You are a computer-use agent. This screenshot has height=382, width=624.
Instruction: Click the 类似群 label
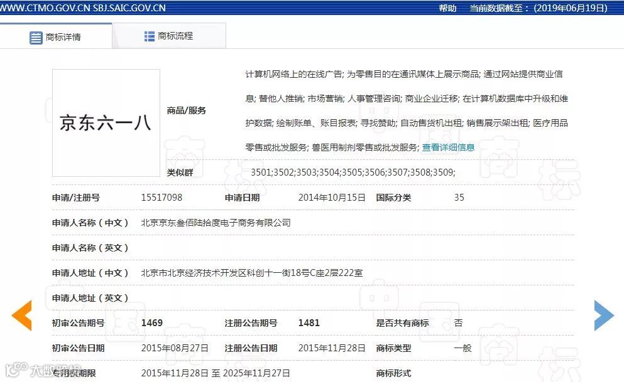pyautogui.click(x=180, y=172)
